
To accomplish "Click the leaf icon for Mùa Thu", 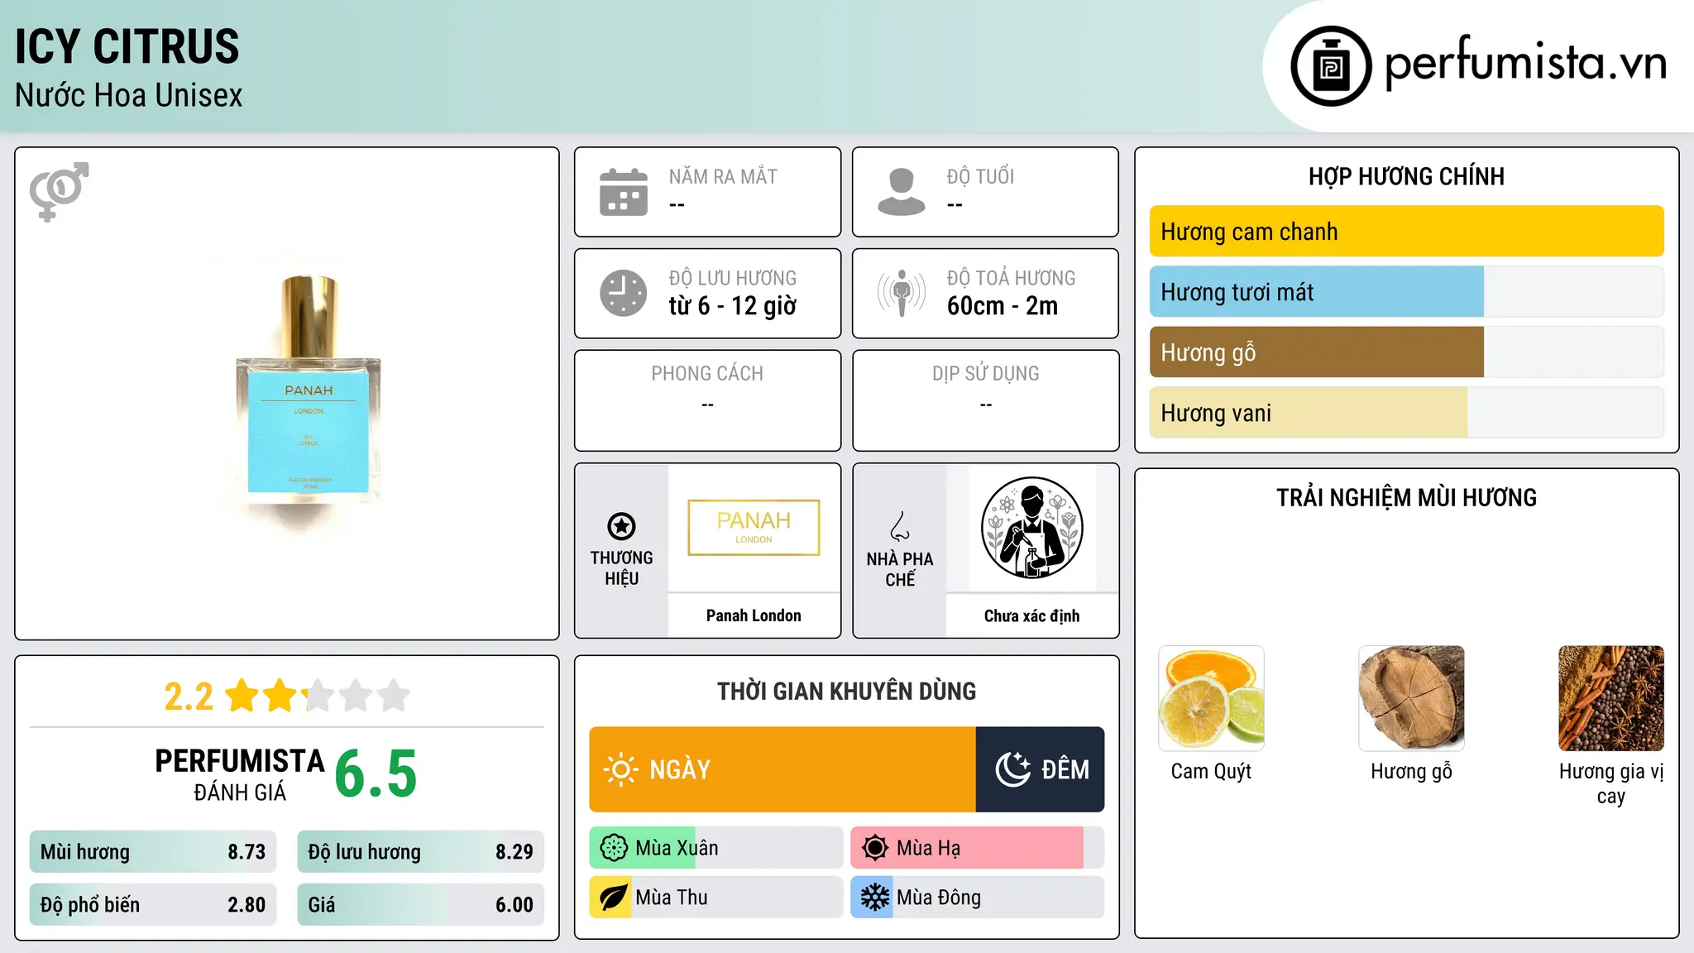I will [613, 898].
